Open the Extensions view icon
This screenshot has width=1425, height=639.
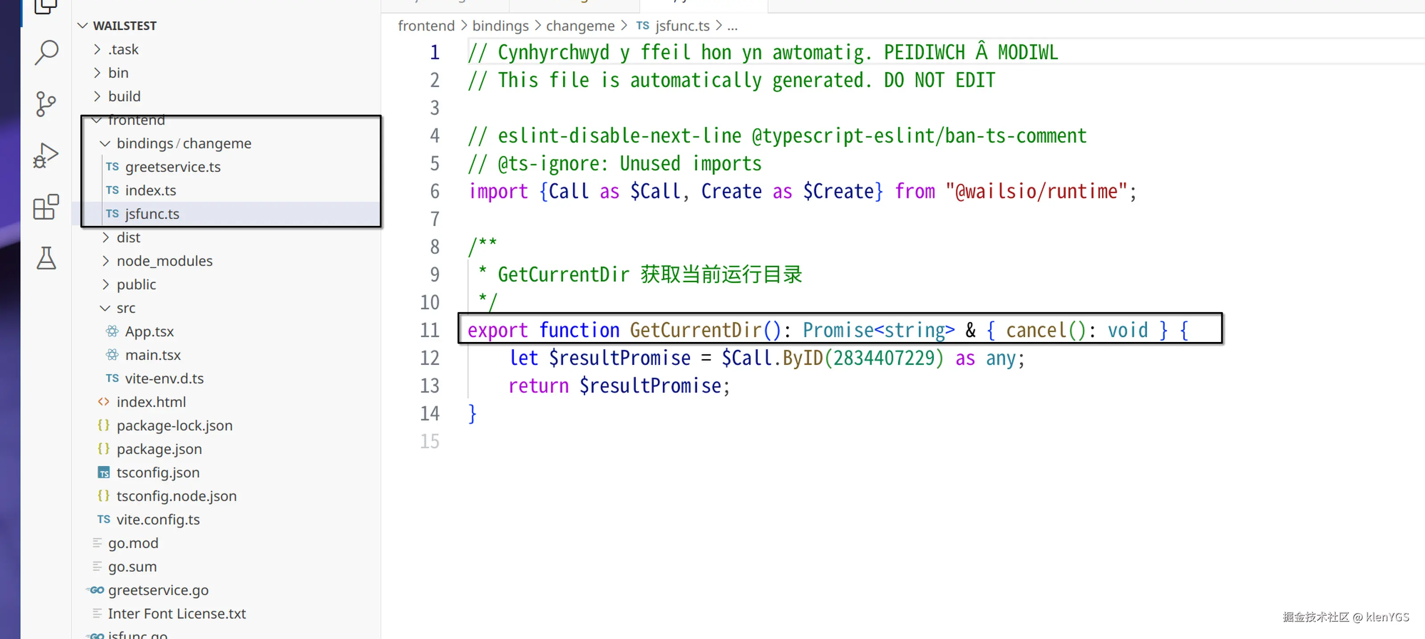pyautogui.click(x=46, y=207)
